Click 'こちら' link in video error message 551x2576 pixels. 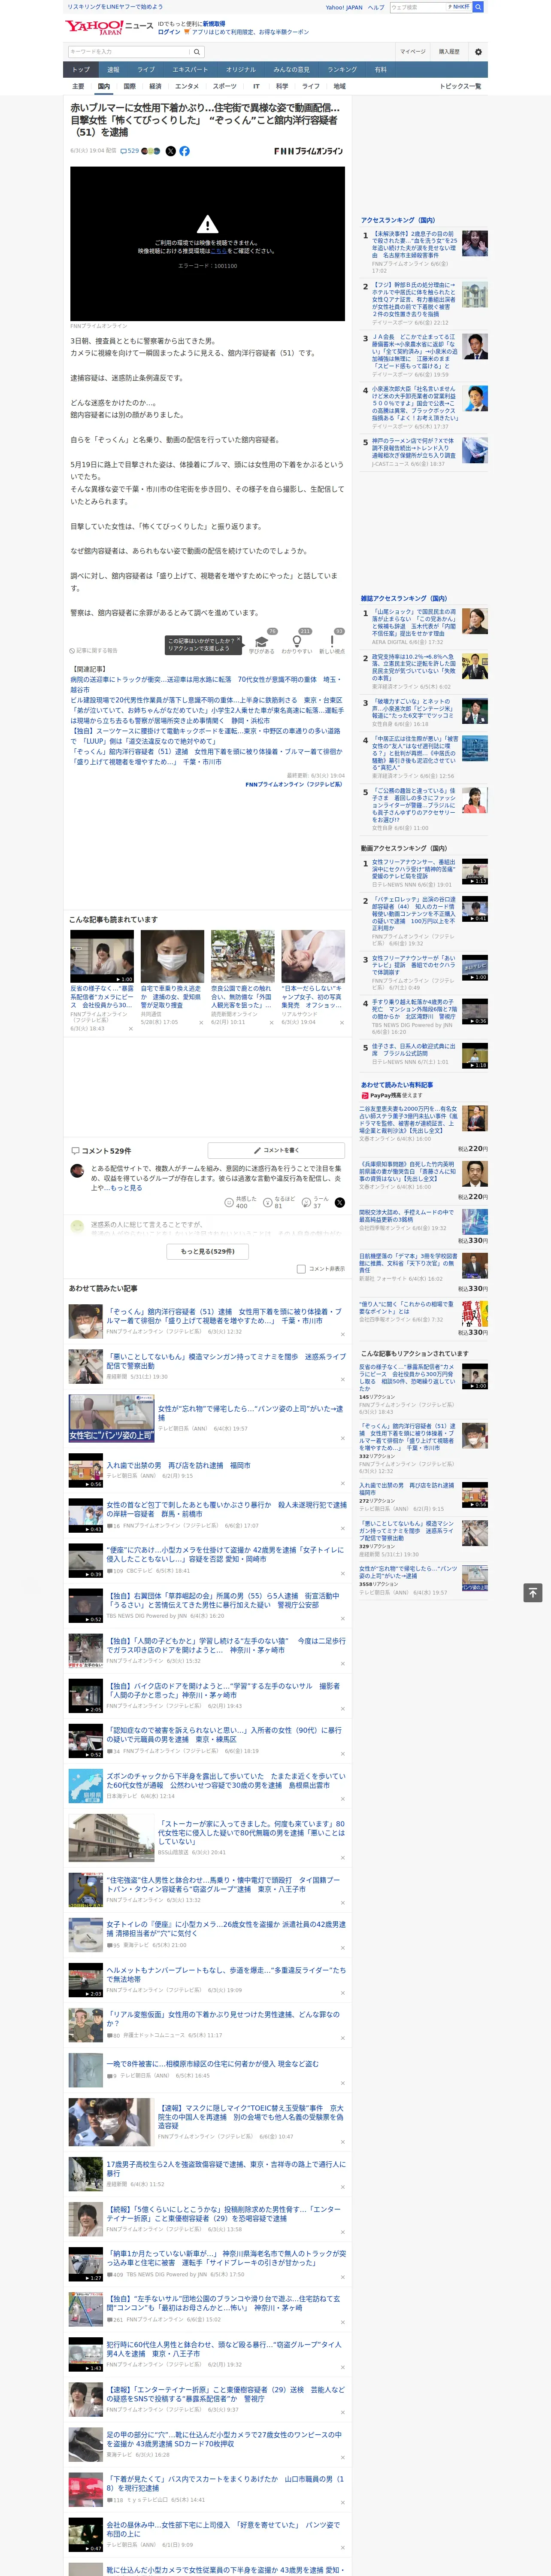pos(218,251)
